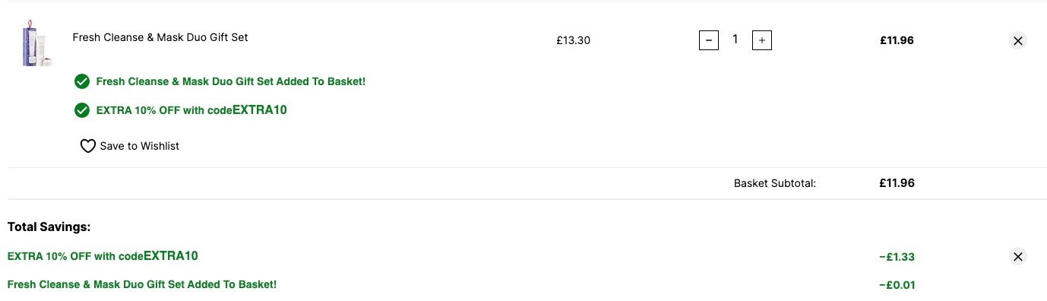1047x301 pixels.
Task: Increase quantity with the plus button
Action: pyautogui.click(x=761, y=40)
